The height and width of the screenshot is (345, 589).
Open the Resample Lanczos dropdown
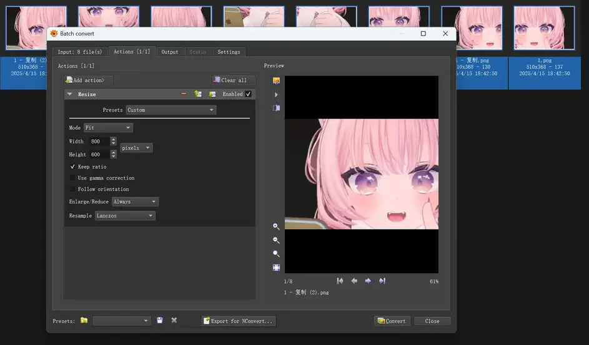(125, 216)
